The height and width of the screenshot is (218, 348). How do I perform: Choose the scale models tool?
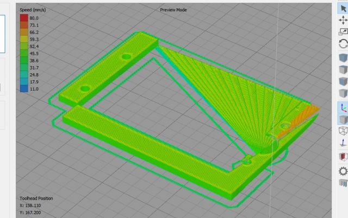(x=343, y=32)
